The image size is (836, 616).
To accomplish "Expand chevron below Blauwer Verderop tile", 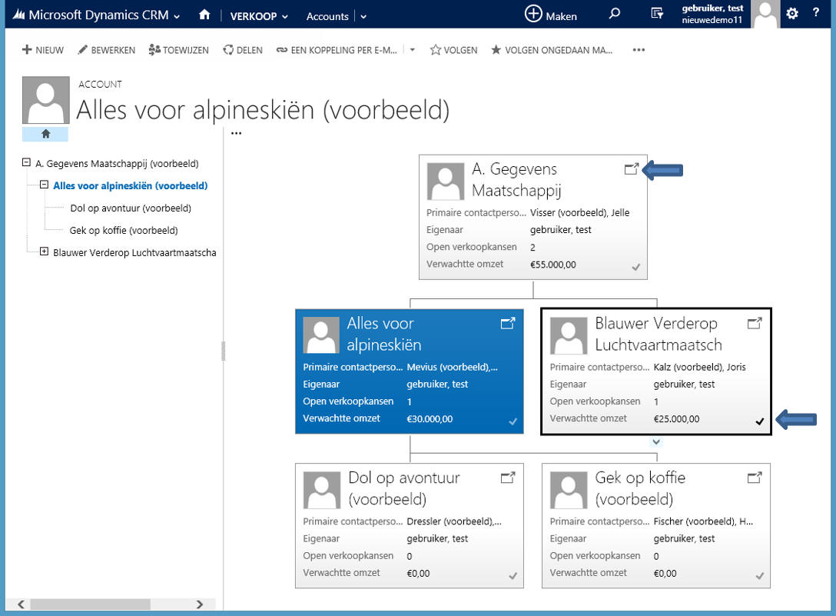I will tap(656, 442).
